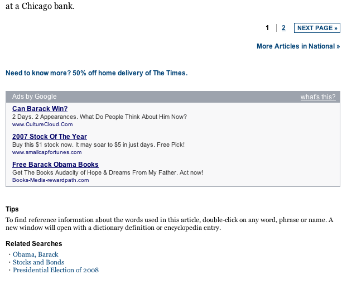Open the "Can Barack Win?" ad
Viewport: 342px width, 284px height.
pyautogui.click(x=40, y=109)
